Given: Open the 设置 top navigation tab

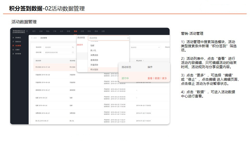Looking at the screenshot, I should (x=103, y=31).
